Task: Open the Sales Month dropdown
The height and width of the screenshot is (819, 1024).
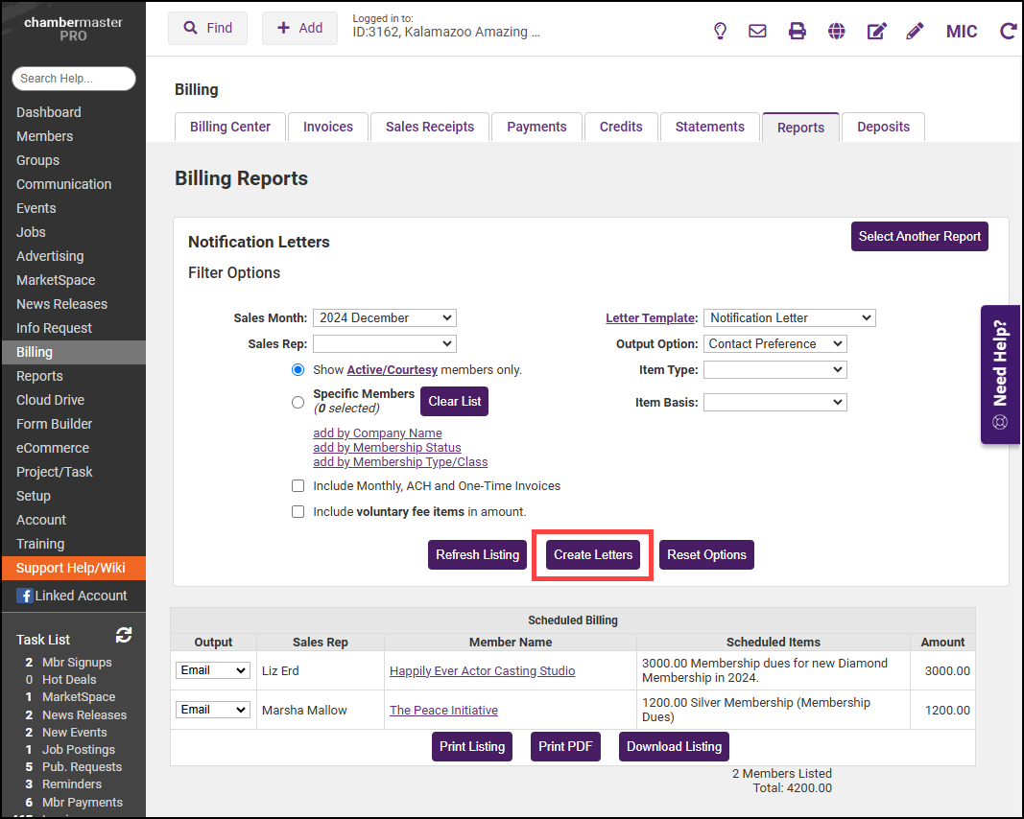Action: (x=384, y=317)
